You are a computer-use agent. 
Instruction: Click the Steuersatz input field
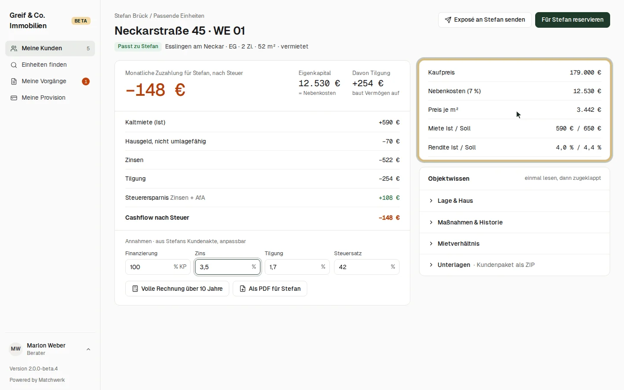coord(367,267)
